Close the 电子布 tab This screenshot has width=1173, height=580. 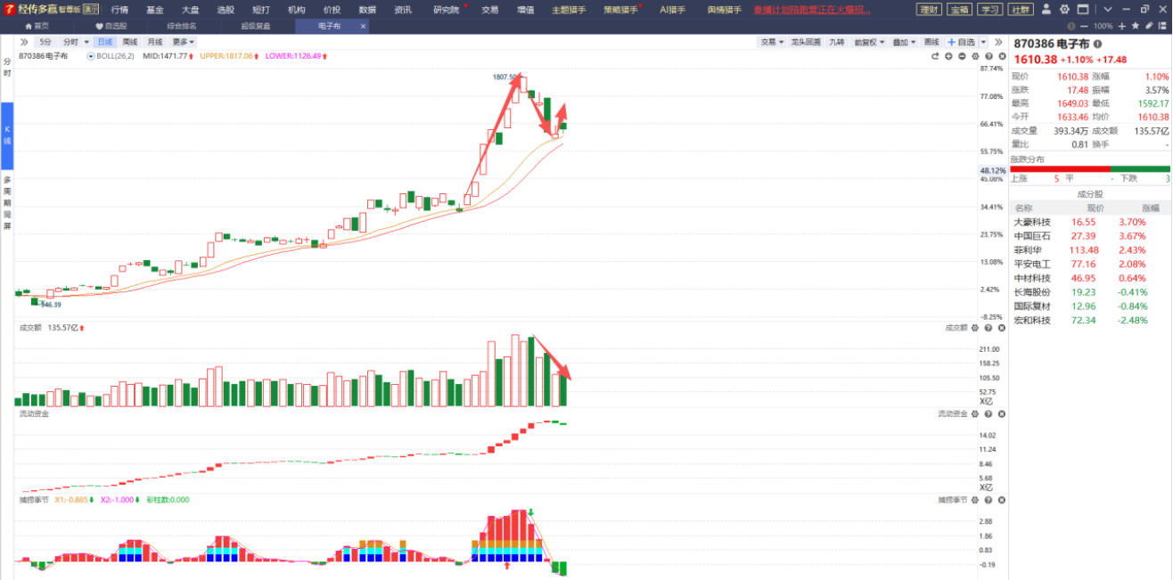363,26
